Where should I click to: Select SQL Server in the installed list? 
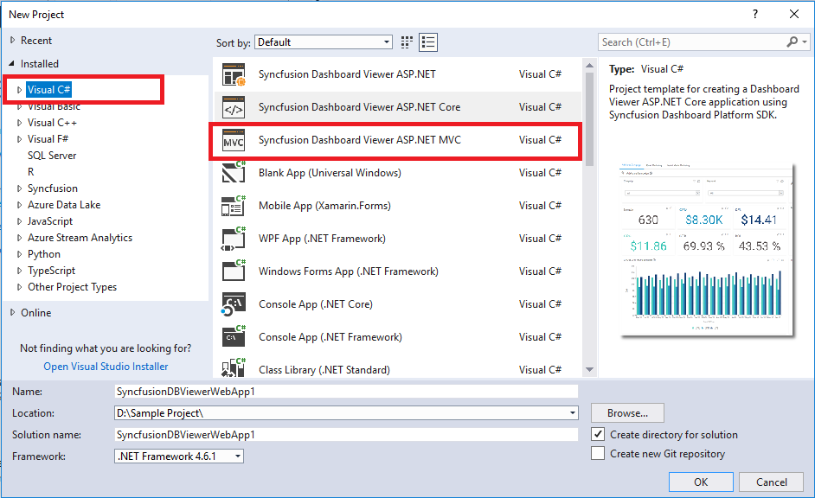pos(52,156)
